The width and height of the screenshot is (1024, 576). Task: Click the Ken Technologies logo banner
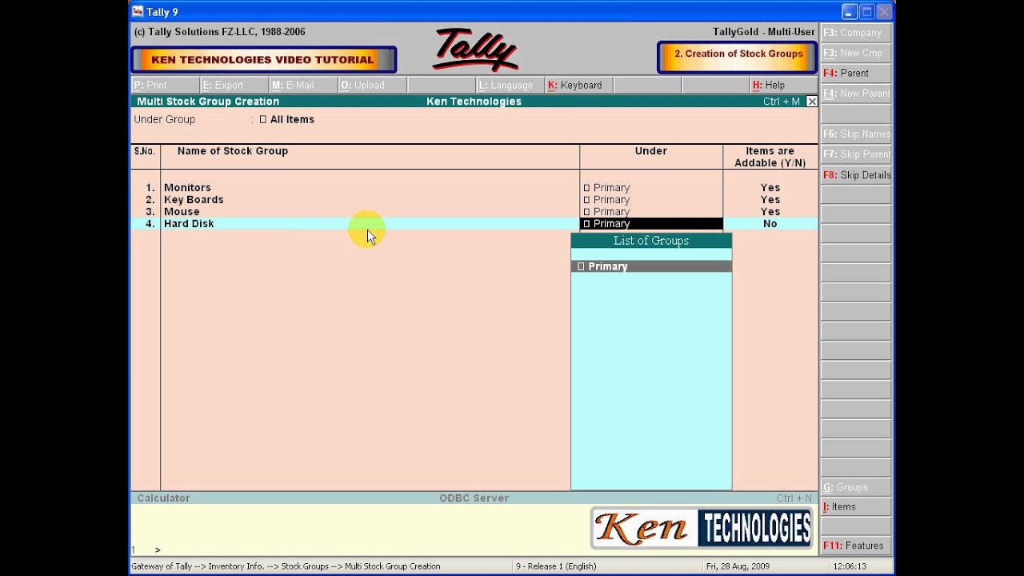tap(702, 528)
